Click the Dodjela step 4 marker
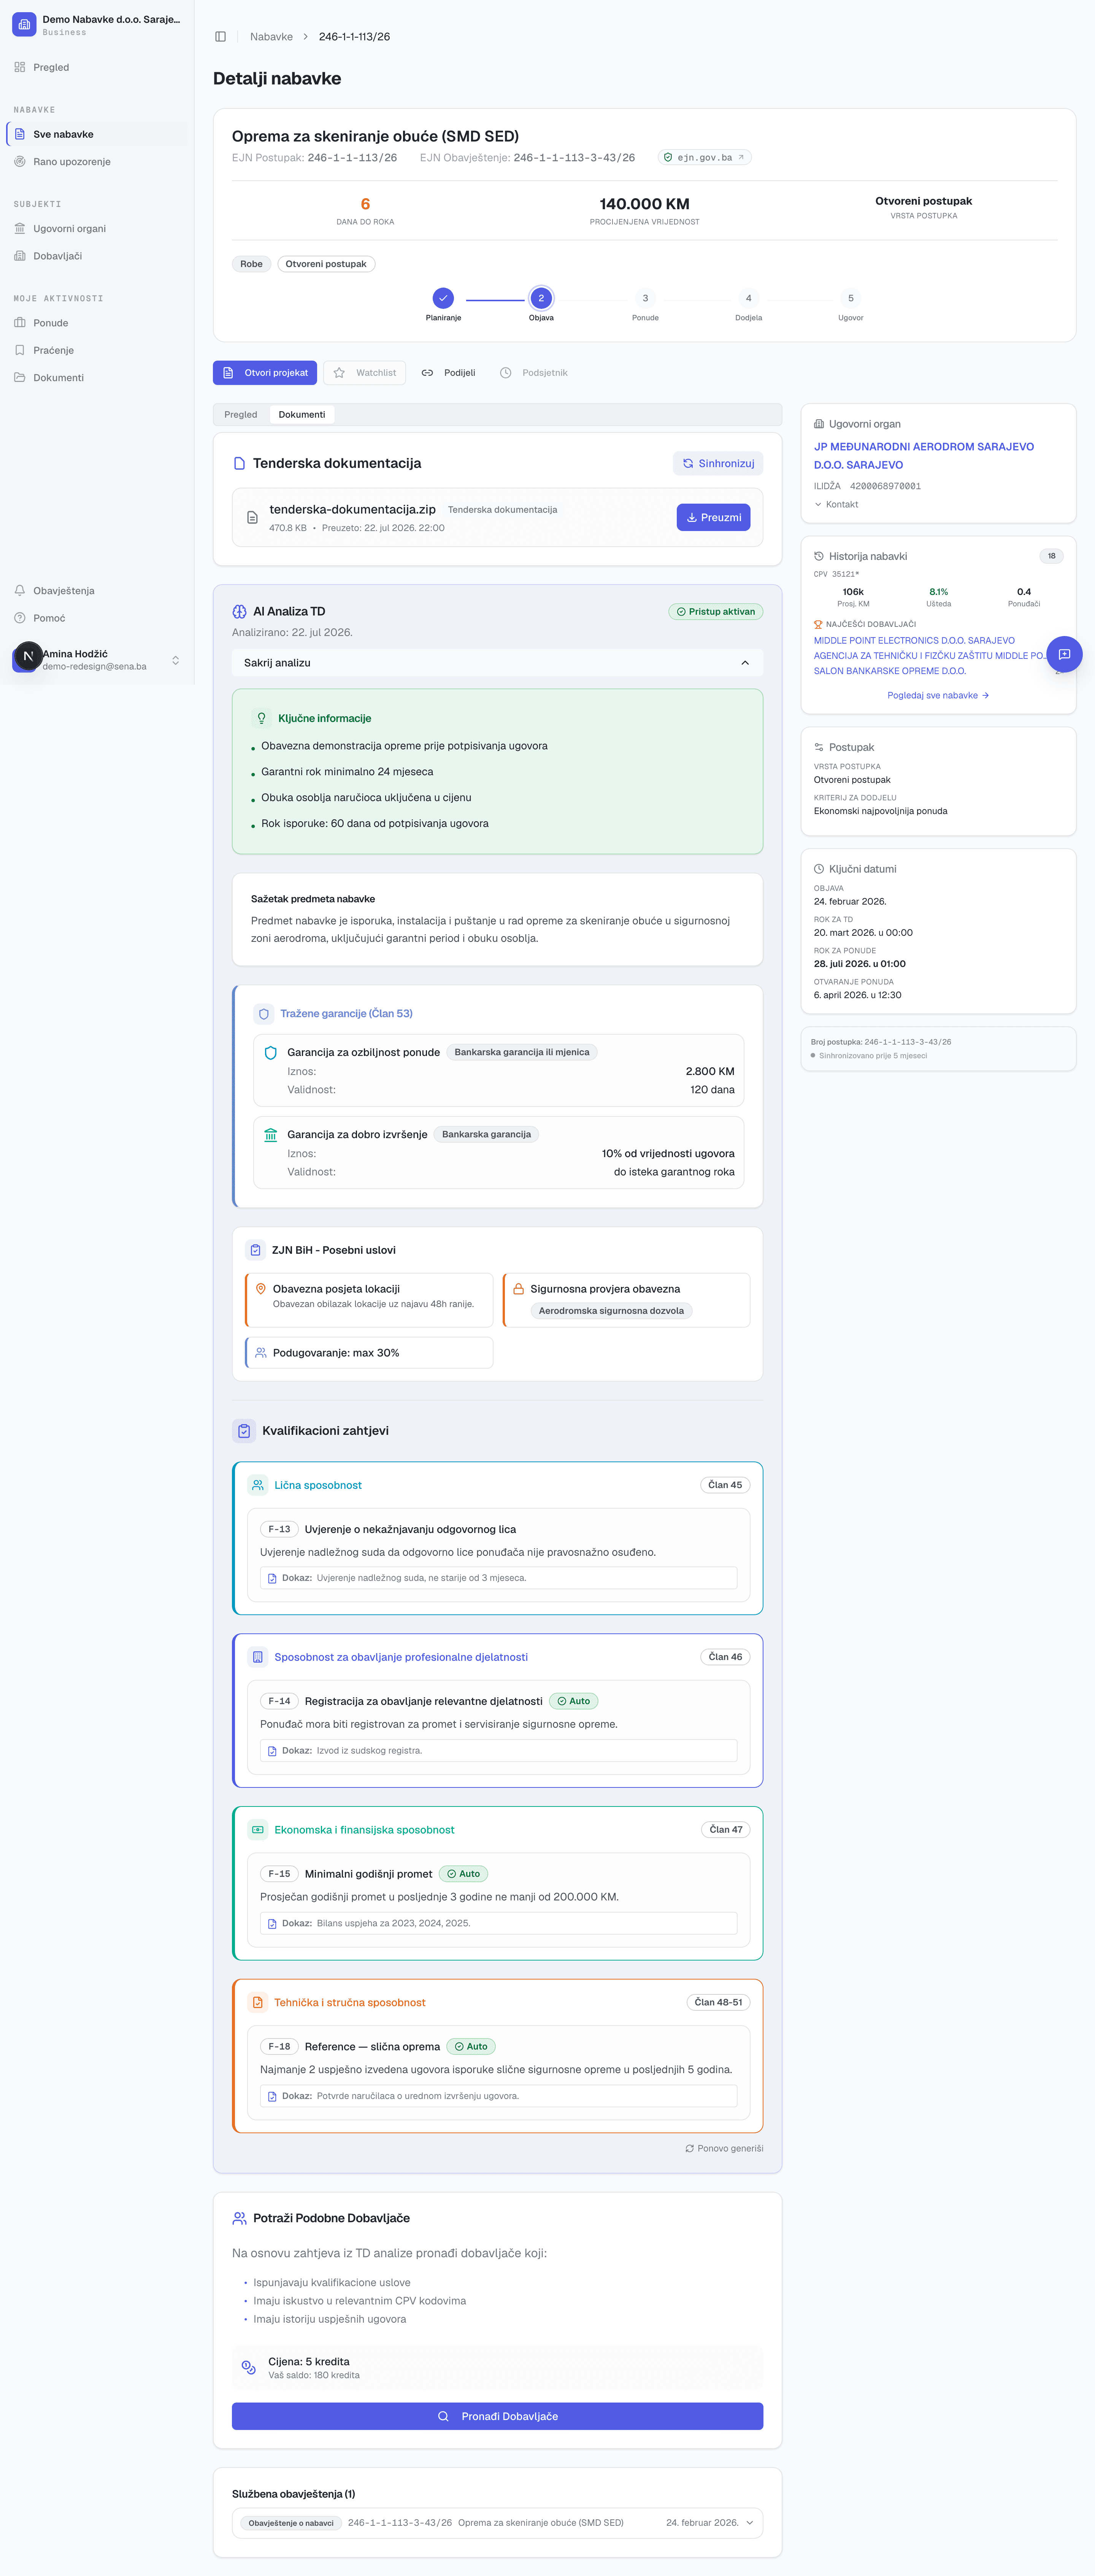This screenshot has width=1095, height=2576. tap(748, 298)
